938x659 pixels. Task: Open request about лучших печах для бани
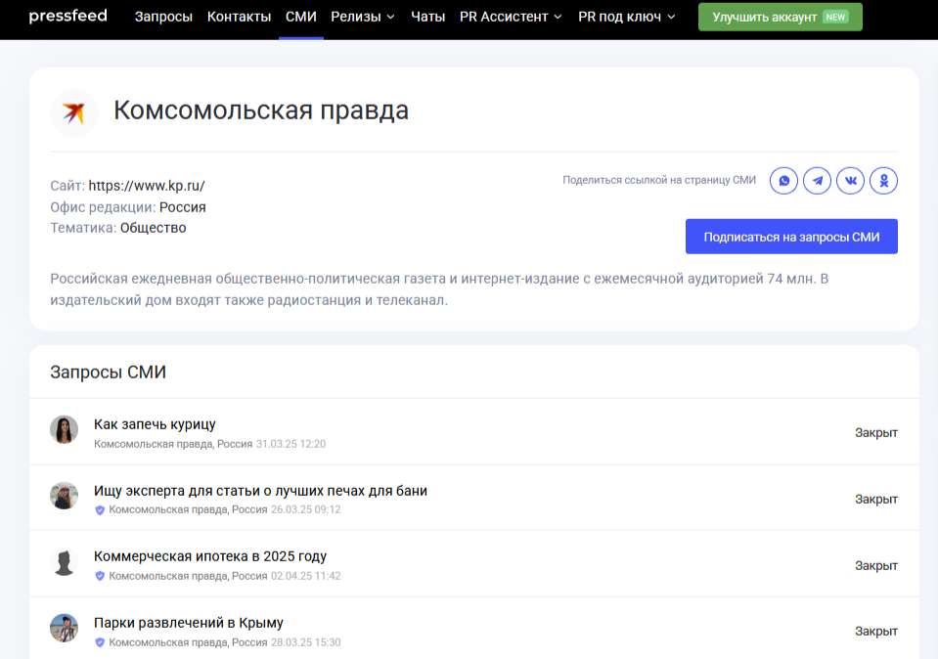click(x=260, y=491)
